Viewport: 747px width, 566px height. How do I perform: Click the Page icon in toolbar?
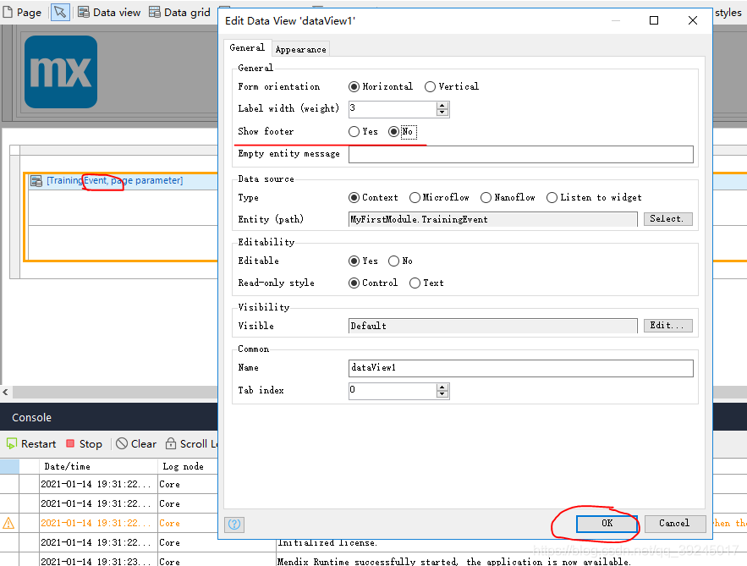8,12
